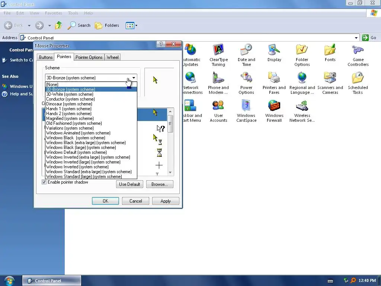Switch to the Wheel tab
This screenshot has width=381, height=286.
112,57
